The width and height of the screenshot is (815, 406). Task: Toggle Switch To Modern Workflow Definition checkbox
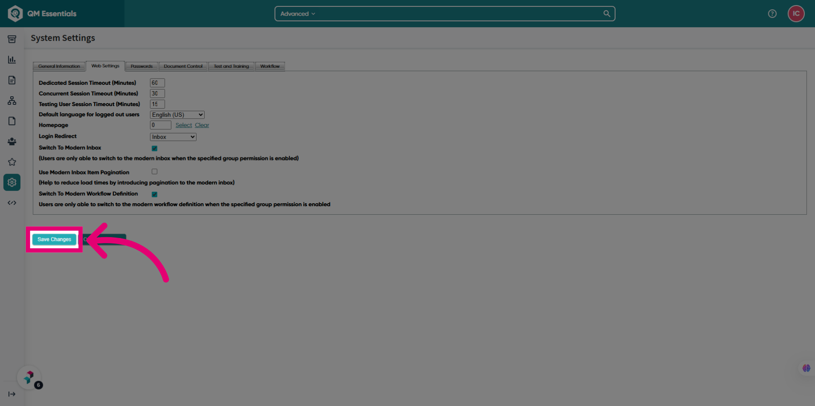(155, 194)
